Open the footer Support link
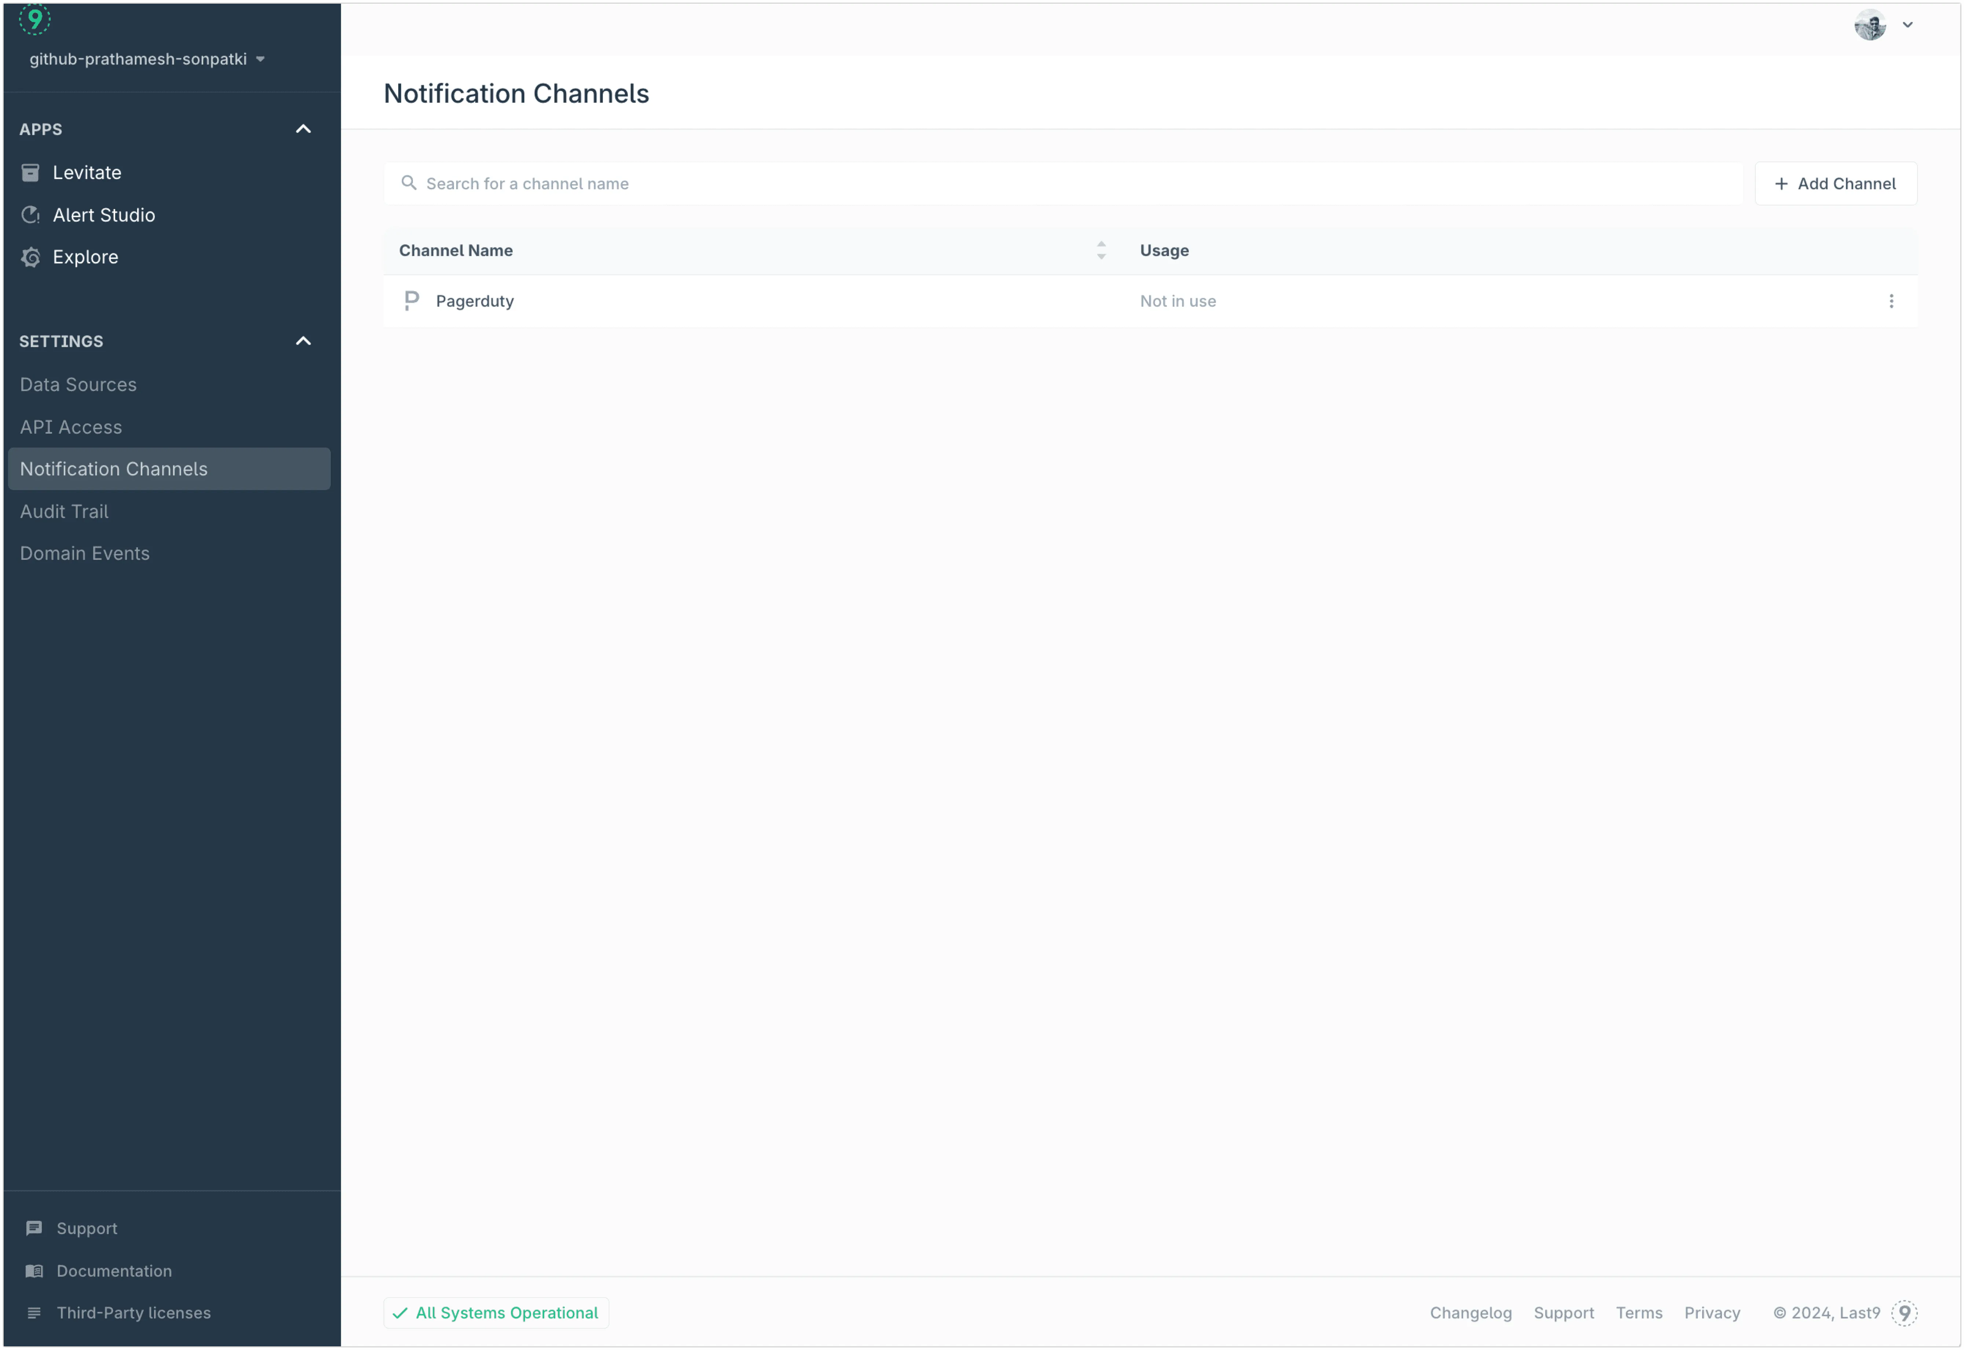Screen dimensions: 1964x1350 click(x=1563, y=1313)
